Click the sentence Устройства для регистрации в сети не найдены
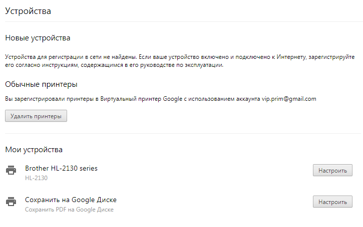 71,57
